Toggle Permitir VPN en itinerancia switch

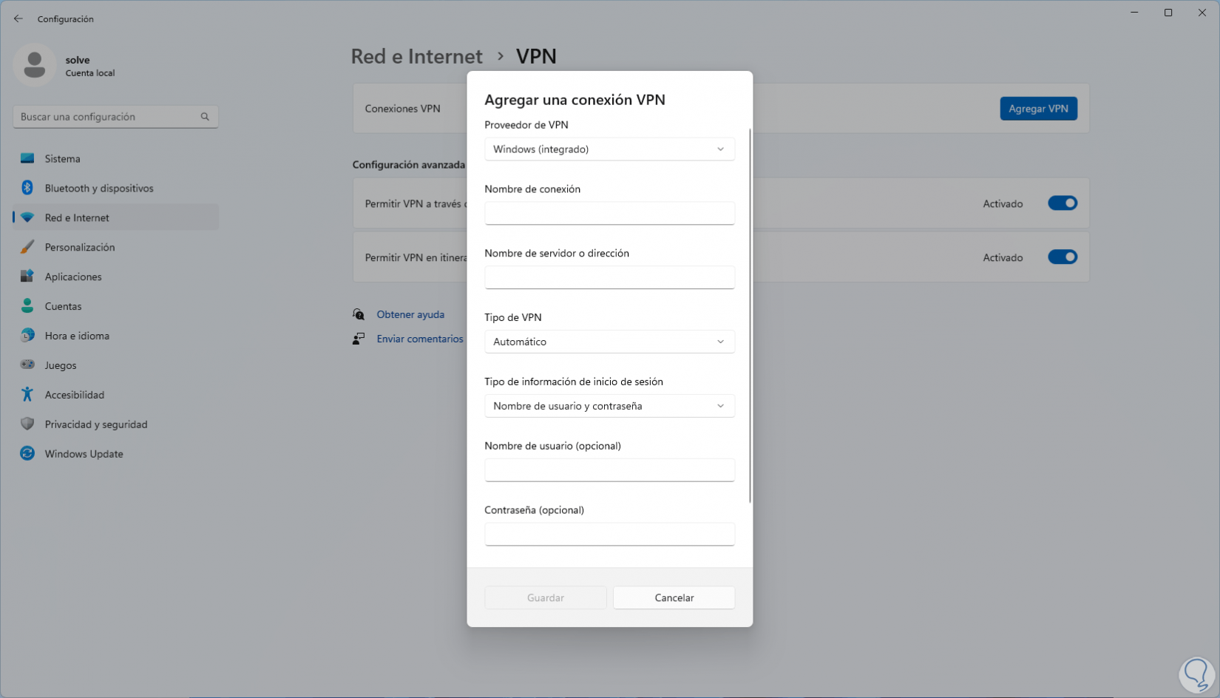pos(1063,257)
